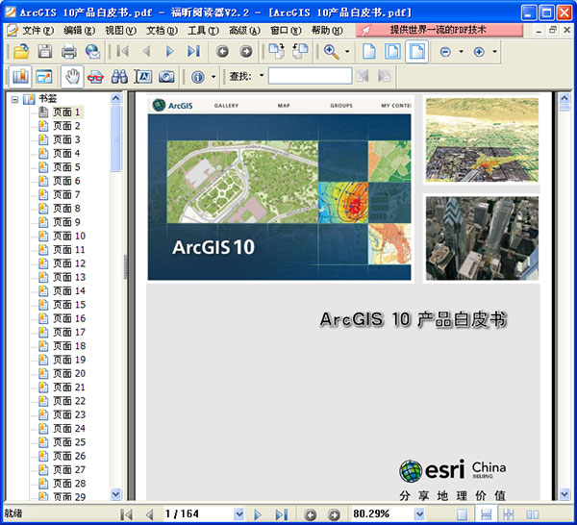577x525 pixels.
Task: Select bookmark 页面 5
Action: coord(66,167)
